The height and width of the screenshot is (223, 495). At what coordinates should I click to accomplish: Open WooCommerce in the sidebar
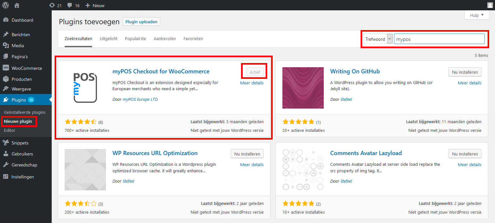coord(26,68)
